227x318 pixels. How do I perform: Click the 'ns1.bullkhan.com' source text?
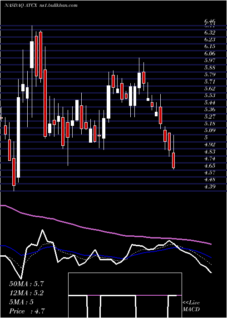(x=59, y=5)
